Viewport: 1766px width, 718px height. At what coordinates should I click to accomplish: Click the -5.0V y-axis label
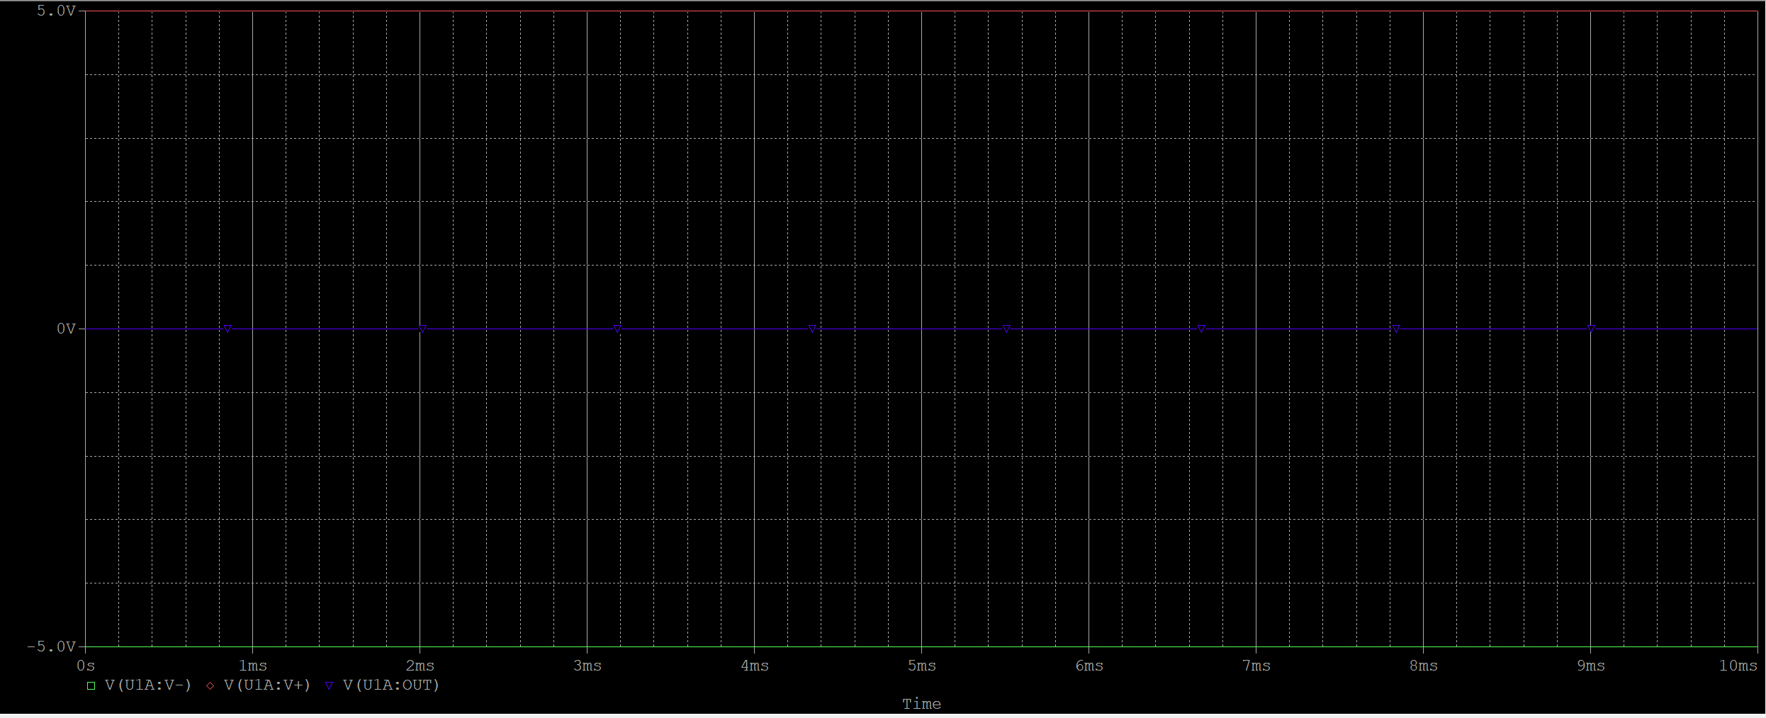[x=51, y=646]
